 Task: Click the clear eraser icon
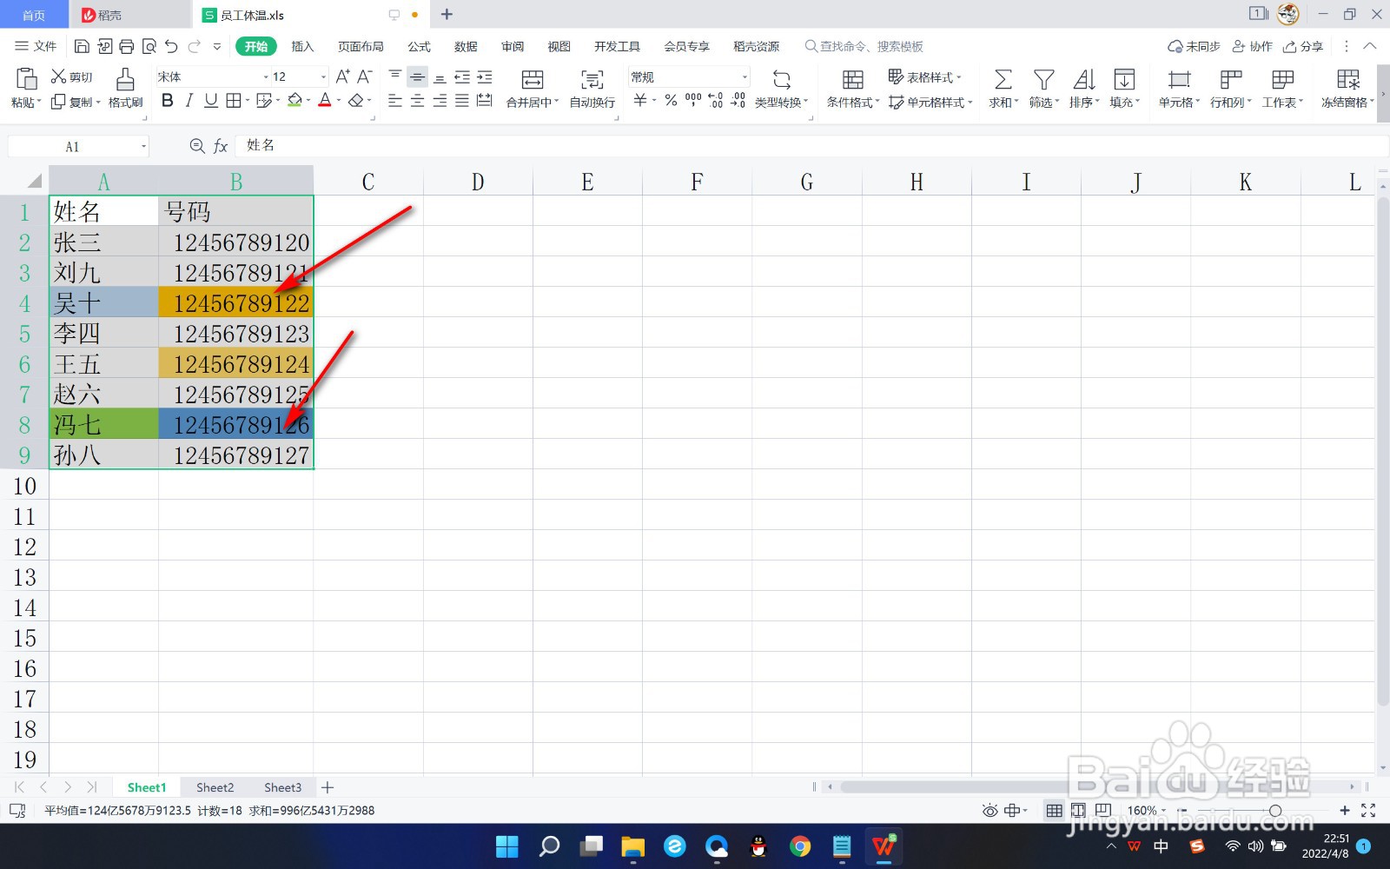(355, 101)
